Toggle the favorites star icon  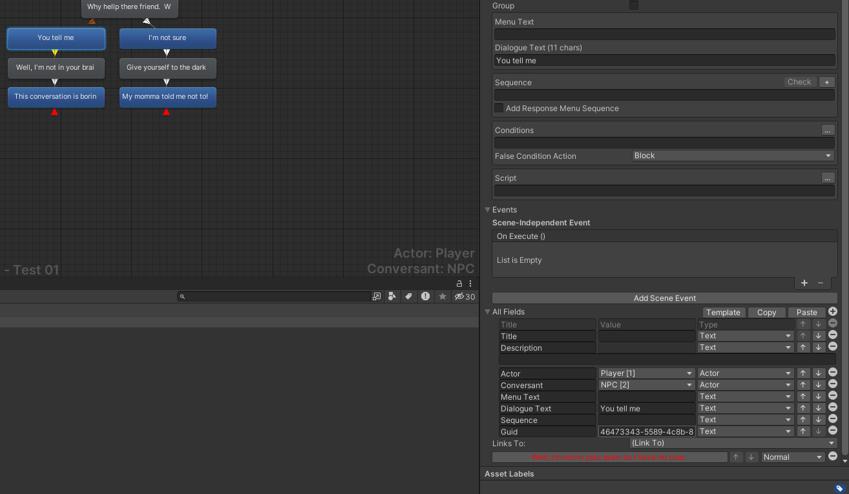[443, 296]
